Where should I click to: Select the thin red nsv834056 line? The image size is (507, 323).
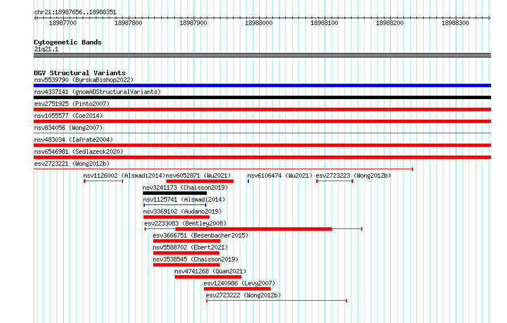262,133
